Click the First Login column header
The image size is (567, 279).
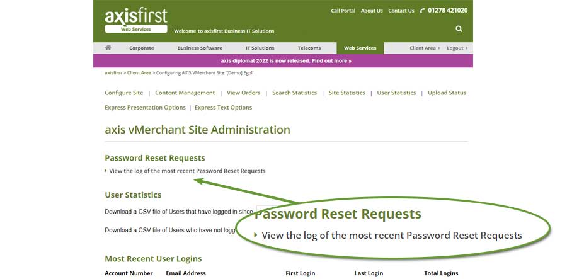coord(300,273)
